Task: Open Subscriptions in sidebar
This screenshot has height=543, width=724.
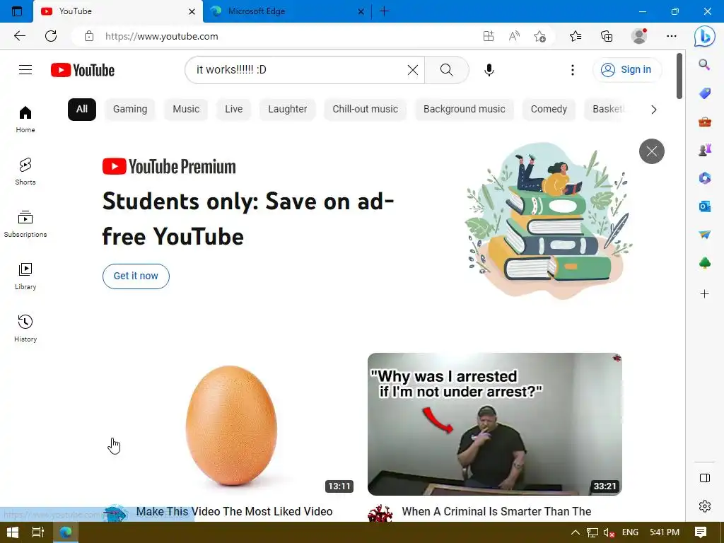Action: [25, 224]
